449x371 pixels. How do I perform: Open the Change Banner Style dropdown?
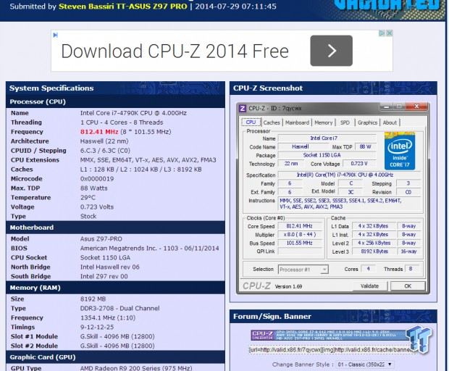(364, 364)
